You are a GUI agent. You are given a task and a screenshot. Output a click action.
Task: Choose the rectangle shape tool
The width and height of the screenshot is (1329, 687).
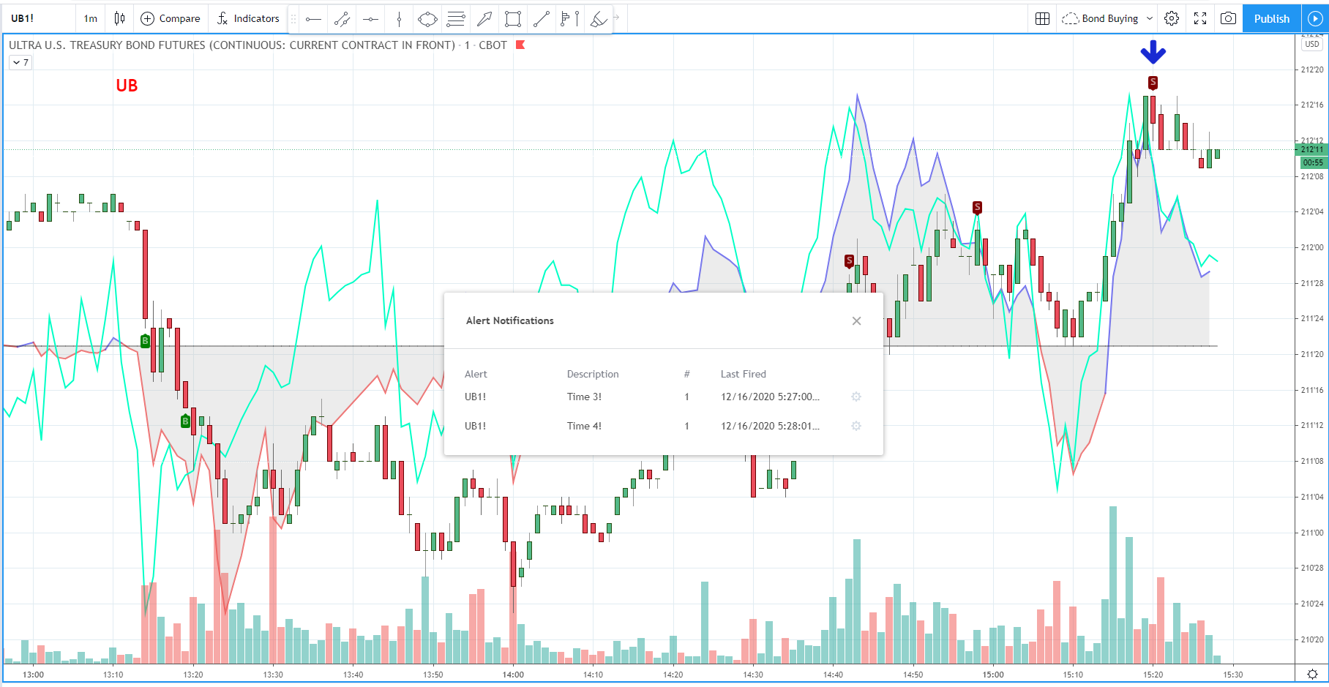pos(513,19)
